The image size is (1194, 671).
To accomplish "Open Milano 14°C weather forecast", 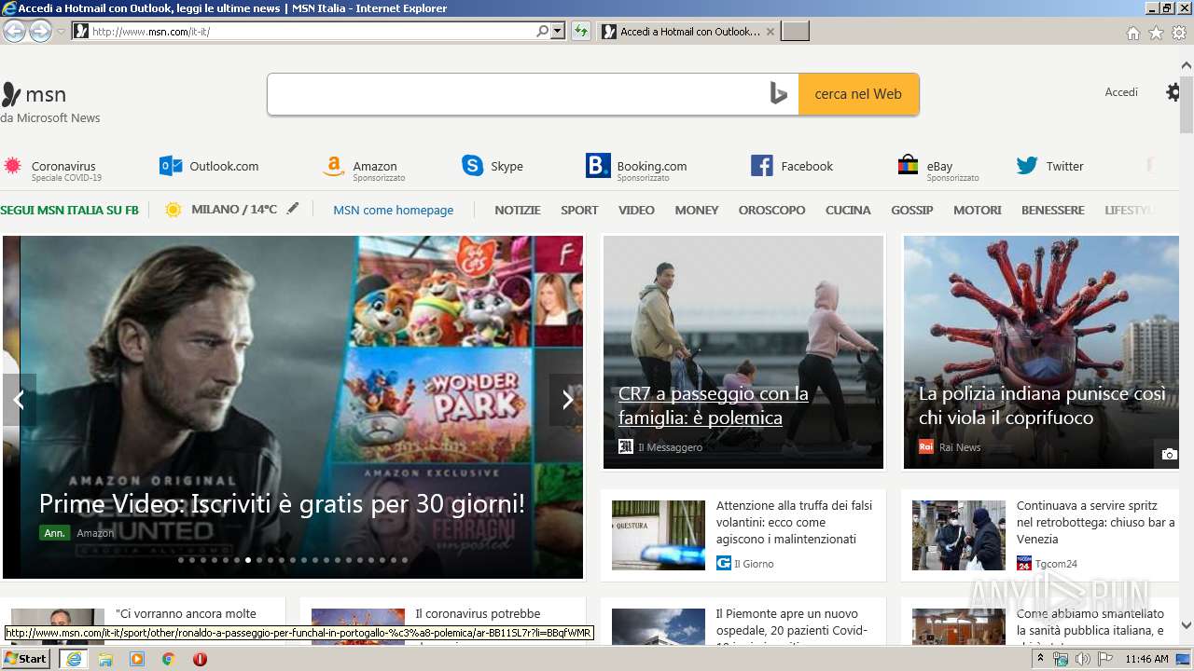I will click(221, 210).
